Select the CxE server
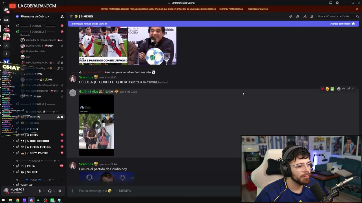Viewport: 362px width, 203px height. tap(6, 20)
